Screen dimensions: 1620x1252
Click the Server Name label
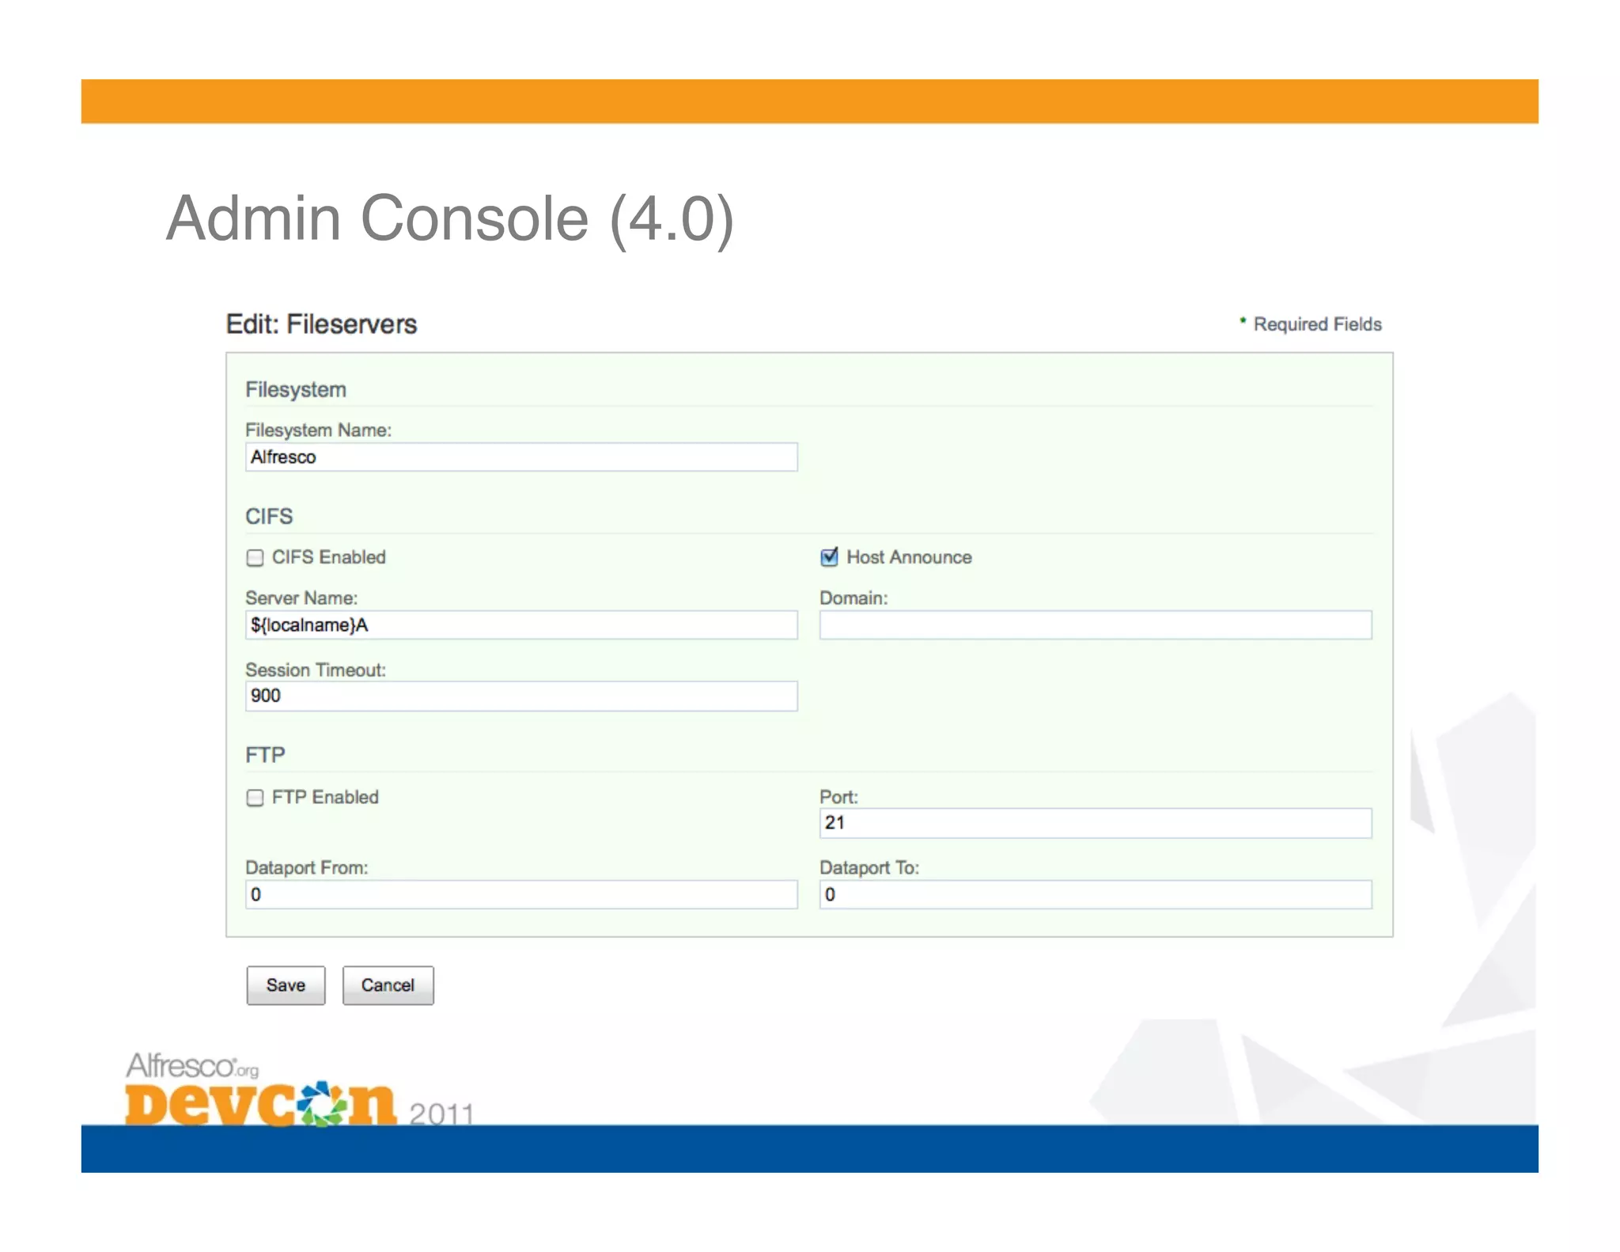coord(301,598)
